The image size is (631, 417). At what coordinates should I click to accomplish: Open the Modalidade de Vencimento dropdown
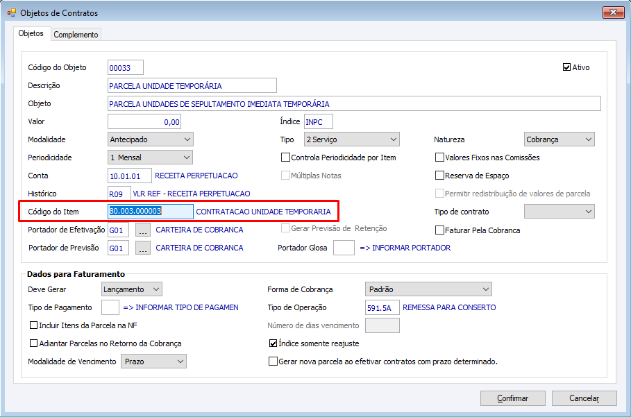pyautogui.click(x=153, y=361)
